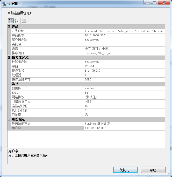
Task: Click the connection properties title bar icon
Action: 4,4
